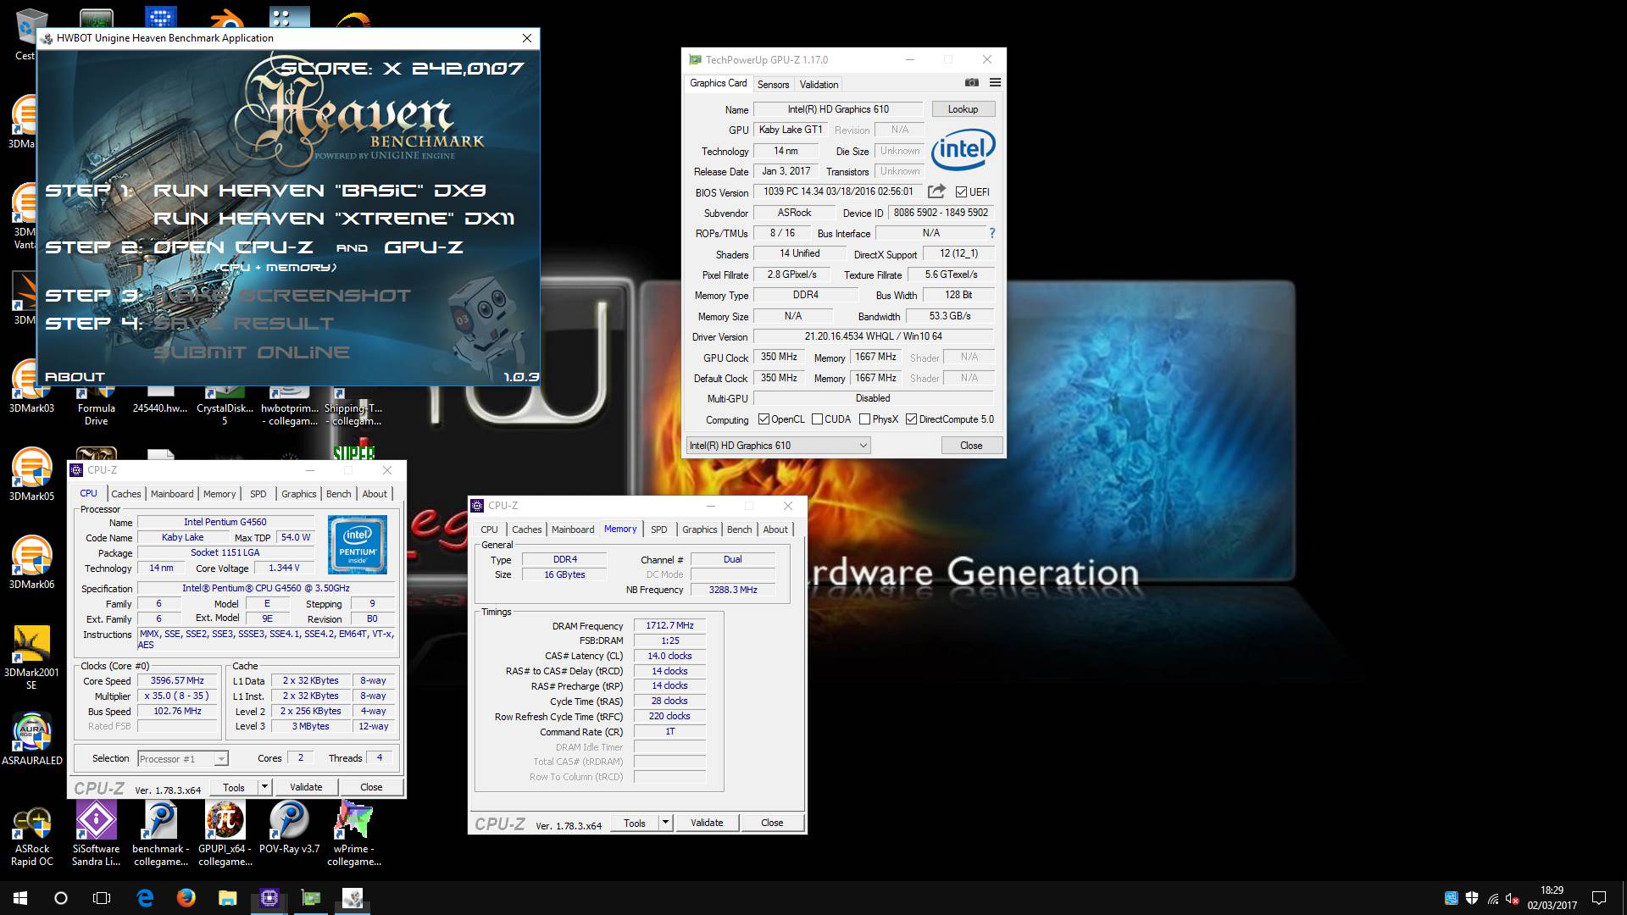This screenshot has height=915, width=1627.
Task: Open the Windows Start menu
Action: tap(20, 898)
